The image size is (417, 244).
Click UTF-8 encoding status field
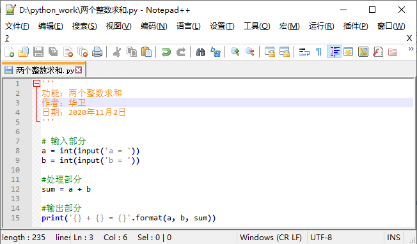(x=321, y=238)
